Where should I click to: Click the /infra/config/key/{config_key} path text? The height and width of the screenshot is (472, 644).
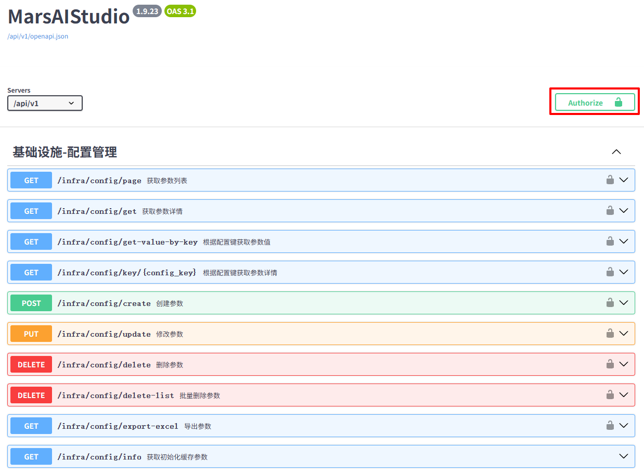pos(127,273)
